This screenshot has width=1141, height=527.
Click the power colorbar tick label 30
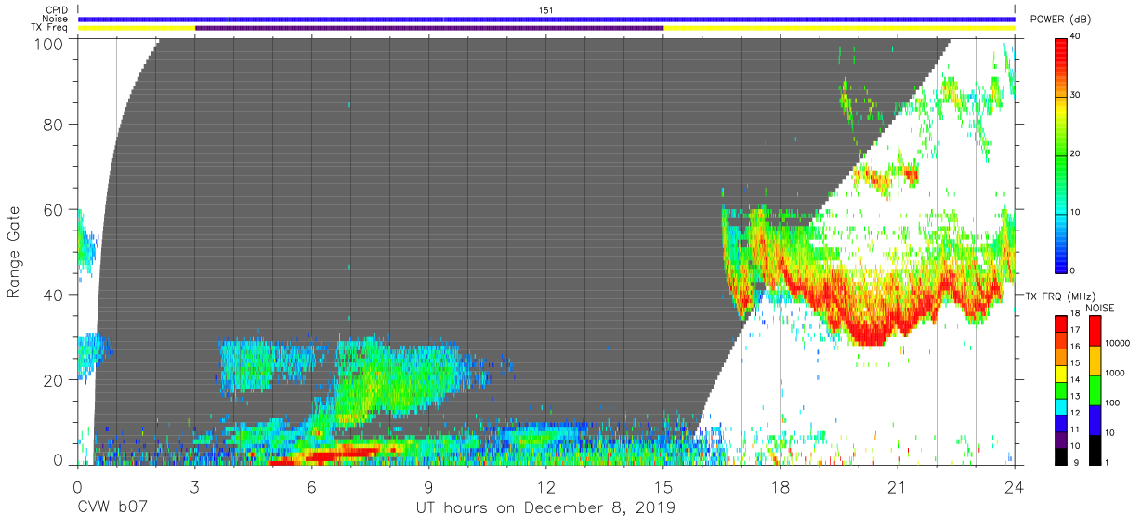(1076, 96)
